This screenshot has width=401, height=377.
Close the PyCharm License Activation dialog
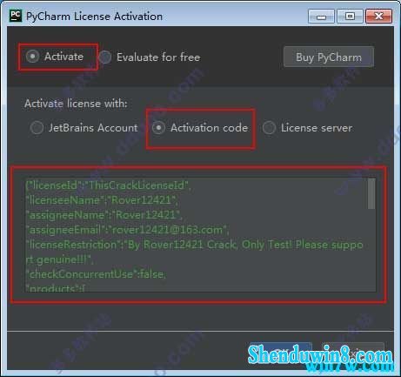click(378, 16)
